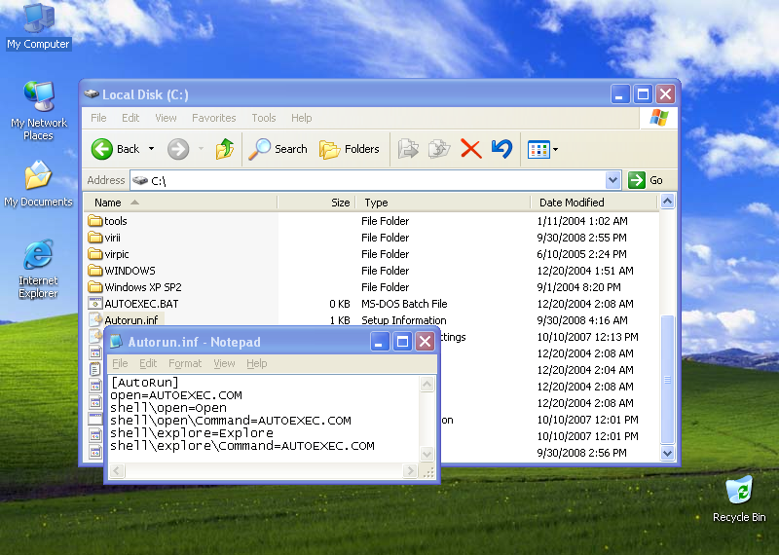The width and height of the screenshot is (779, 555).
Task: Open Explorer's Edit menu
Action: click(130, 118)
